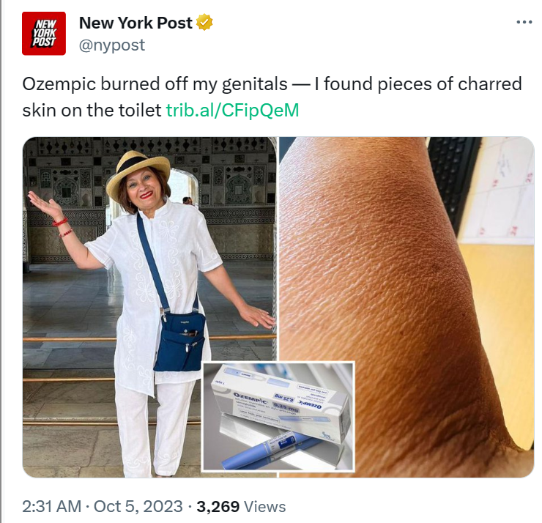Open the close-up skin photo
Viewport: 542px width, 523px height.
click(x=406, y=307)
